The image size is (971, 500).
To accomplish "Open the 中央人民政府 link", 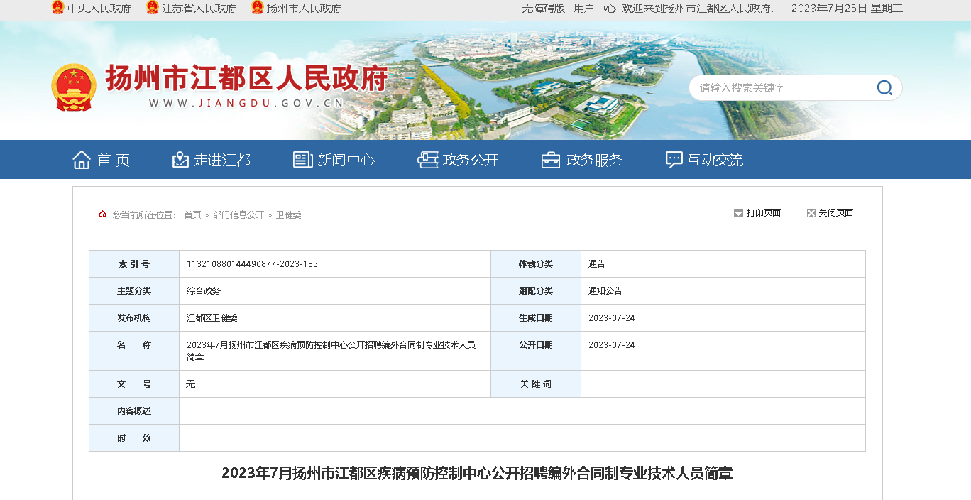I will 99,9.
